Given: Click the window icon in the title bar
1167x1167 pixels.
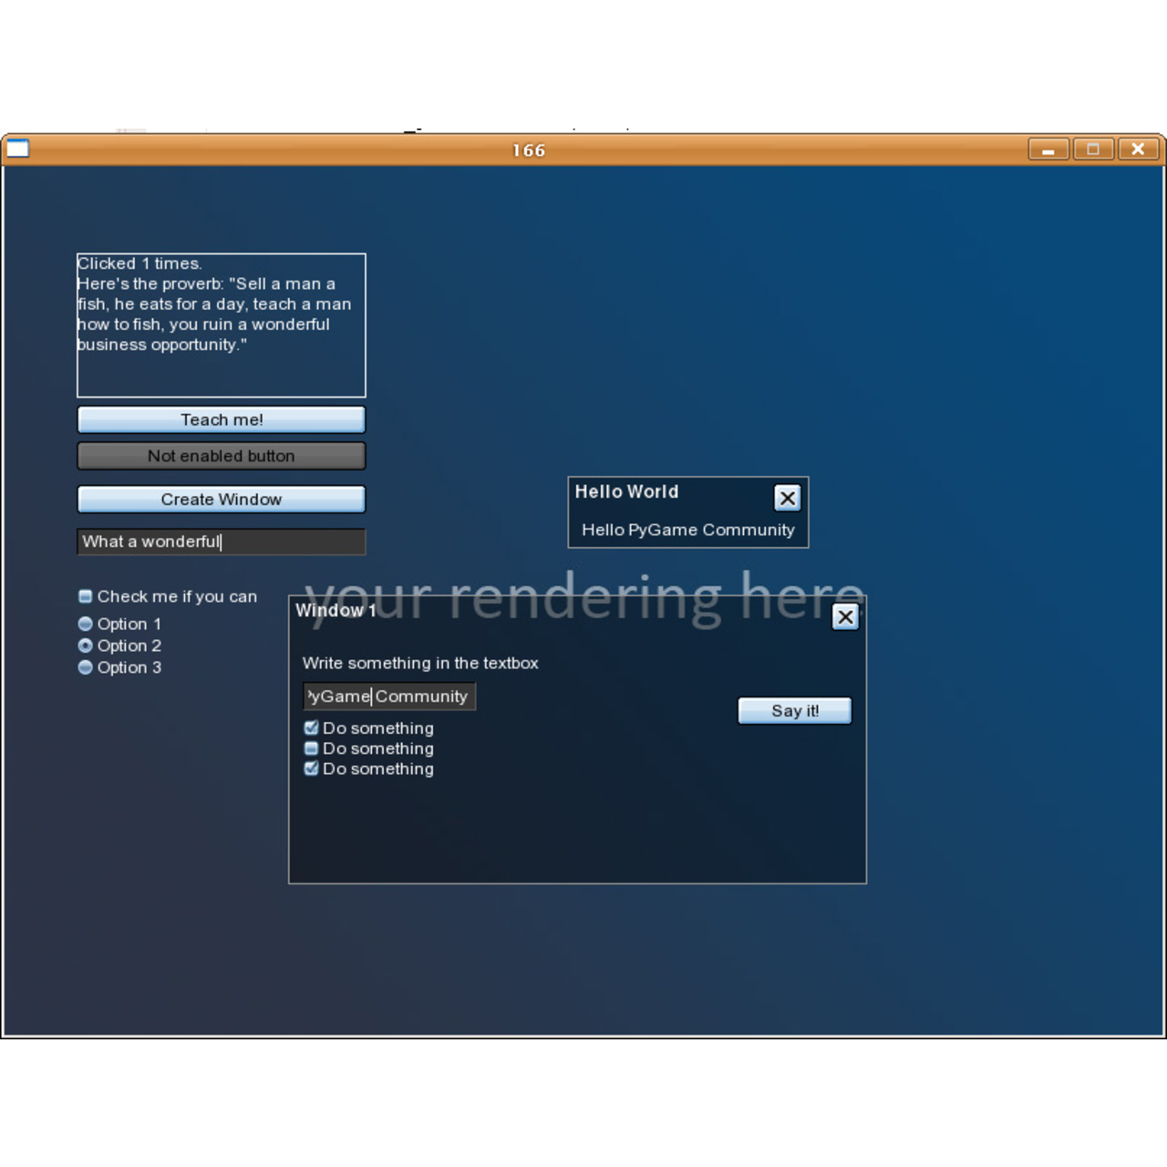Looking at the screenshot, I should tap(17, 149).
